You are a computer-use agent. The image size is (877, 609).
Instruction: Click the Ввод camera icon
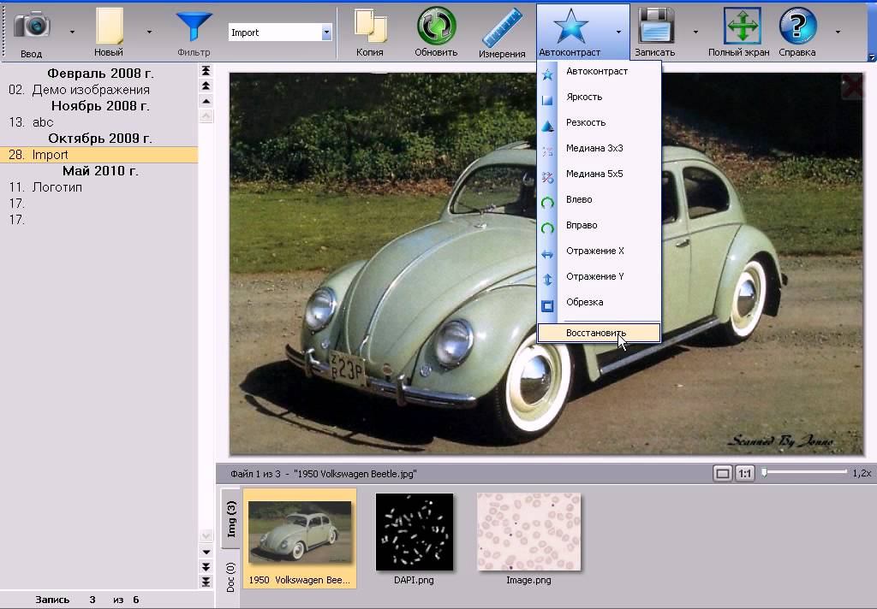tap(32, 25)
